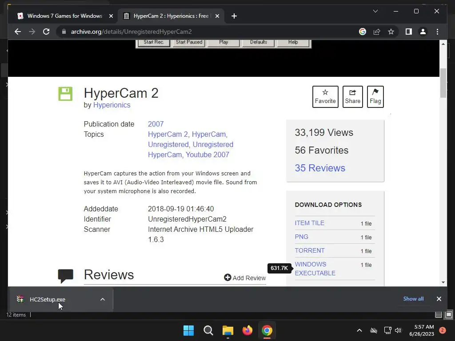Download the TORRENT file
Viewport: 455px width, 341px height.
[x=310, y=250]
